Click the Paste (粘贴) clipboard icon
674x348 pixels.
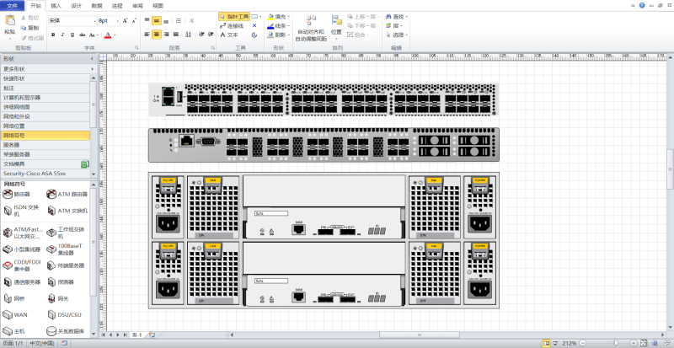point(9,20)
